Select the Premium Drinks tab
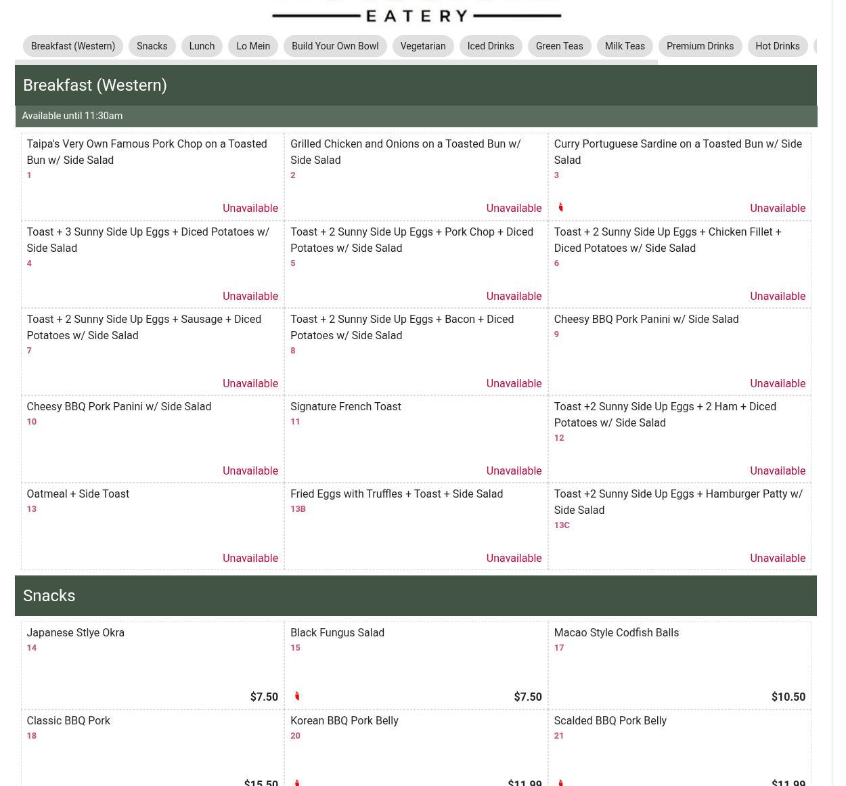 (700, 46)
